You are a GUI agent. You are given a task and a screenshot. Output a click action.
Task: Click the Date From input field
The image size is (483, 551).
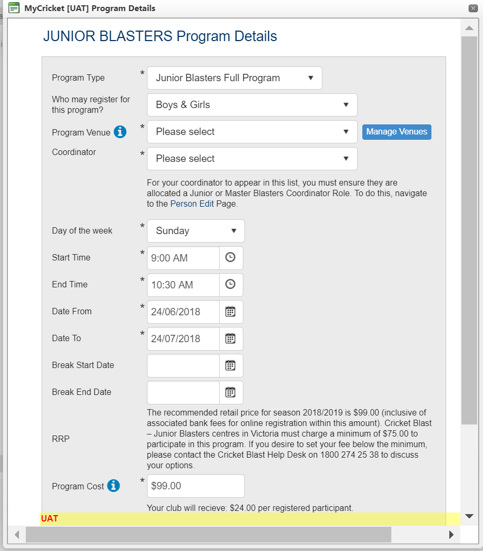[x=183, y=311]
